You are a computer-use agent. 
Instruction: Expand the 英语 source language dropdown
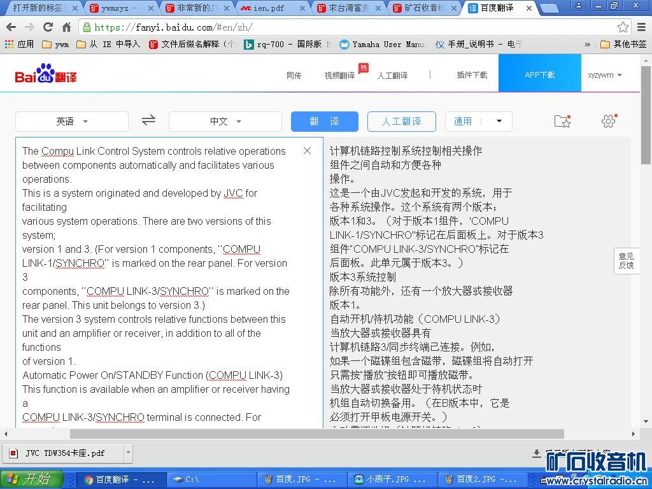[x=71, y=122]
